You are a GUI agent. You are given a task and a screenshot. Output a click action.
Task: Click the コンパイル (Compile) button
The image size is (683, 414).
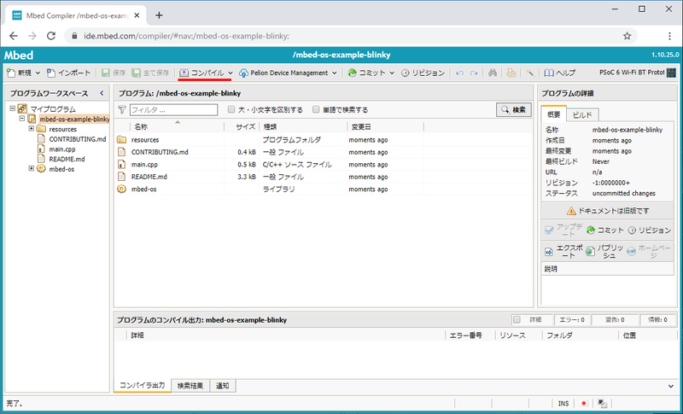pos(202,73)
